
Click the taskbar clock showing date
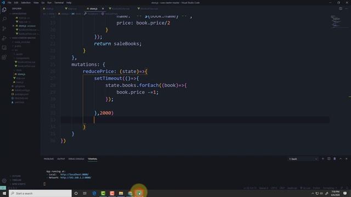click(x=335, y=193)
